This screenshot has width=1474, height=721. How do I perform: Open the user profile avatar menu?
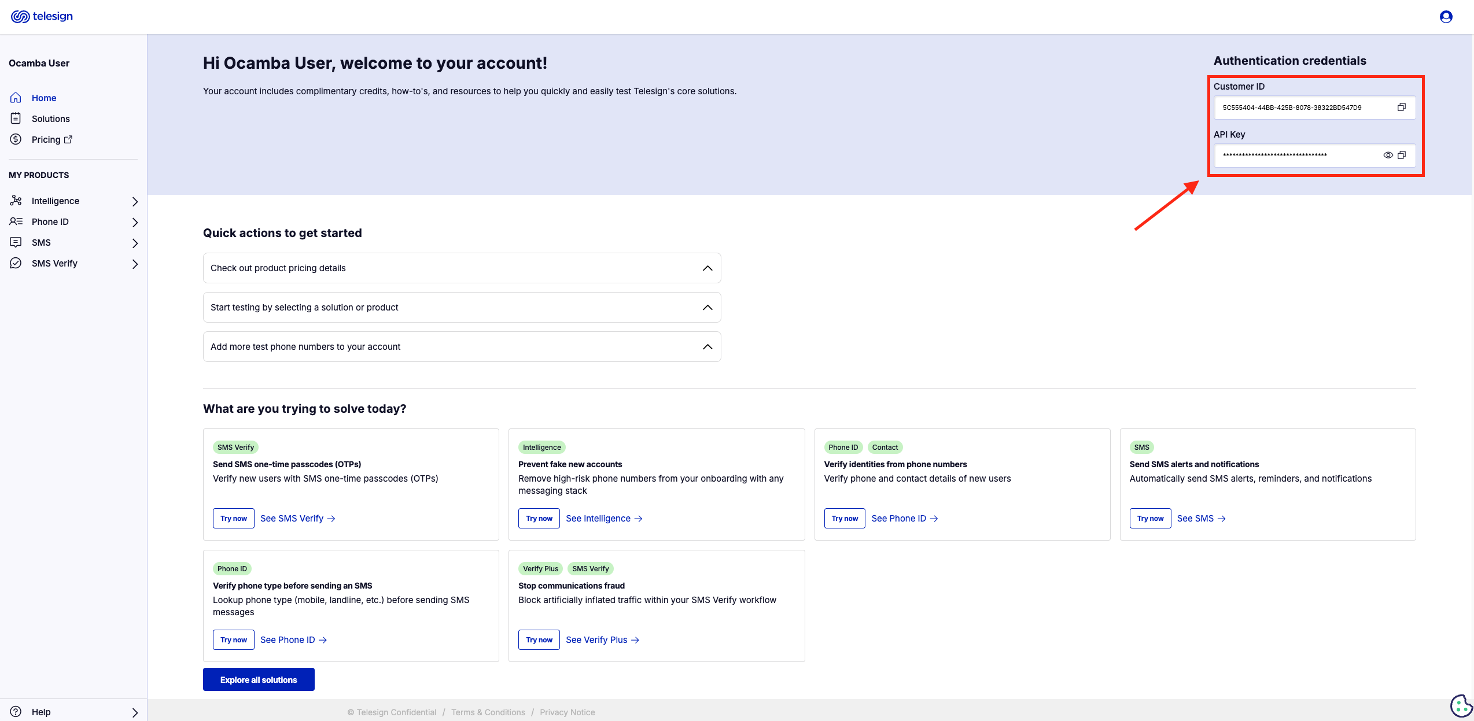coord(1446,17)
